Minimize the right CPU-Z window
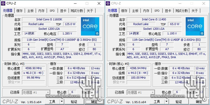Viewport: 210px width, 105px height. click(x=180, y=3)
